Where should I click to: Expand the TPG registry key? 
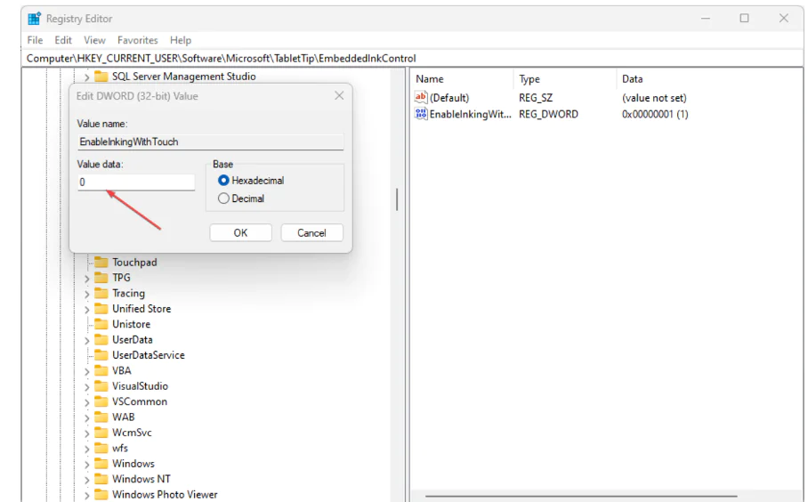(x=86, y=279)
